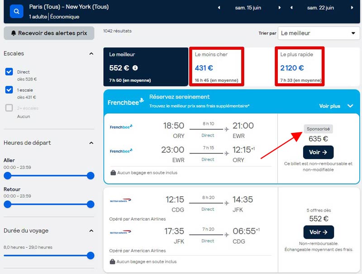362x274 pixels.
Task: Click the 5 offres dès text
Action: [x=319, y=210]
